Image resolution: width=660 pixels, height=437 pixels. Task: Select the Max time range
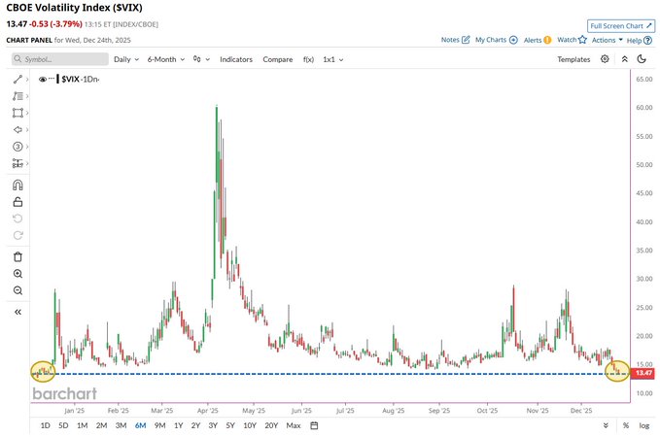[x=294, y=425]
